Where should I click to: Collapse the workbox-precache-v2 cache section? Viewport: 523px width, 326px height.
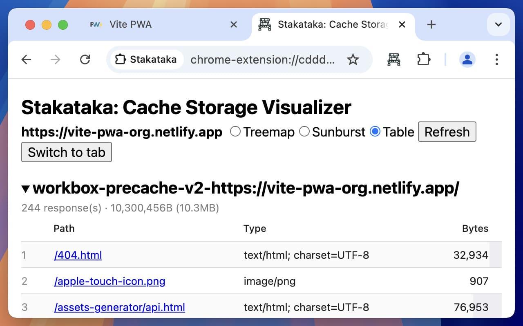point(26,189)
